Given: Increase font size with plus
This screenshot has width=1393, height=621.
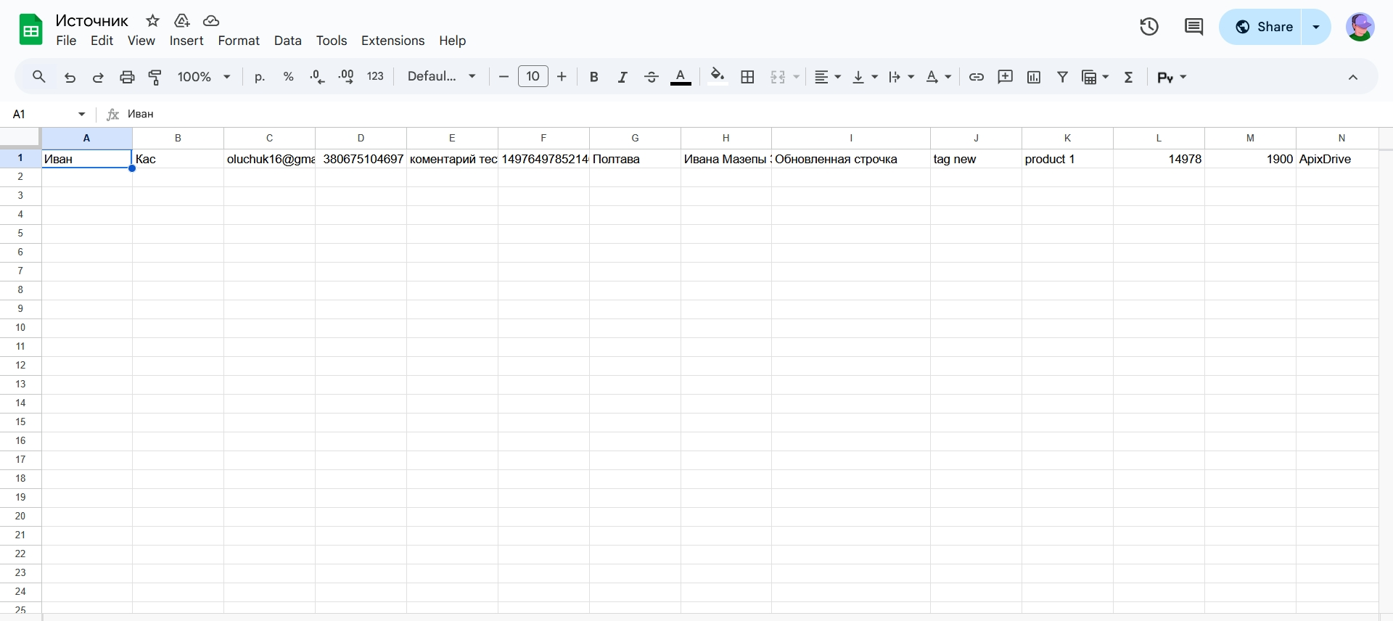Looking at the screenshot, I should pos(562,77).
